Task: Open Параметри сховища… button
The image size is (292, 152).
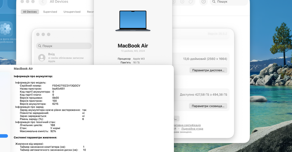Action: pyautogui.click(x=208, y=106)
